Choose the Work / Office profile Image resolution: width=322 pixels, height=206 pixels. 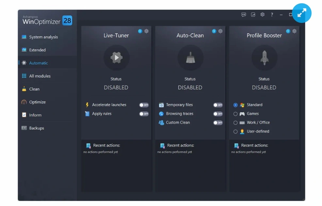click(235, 123)
